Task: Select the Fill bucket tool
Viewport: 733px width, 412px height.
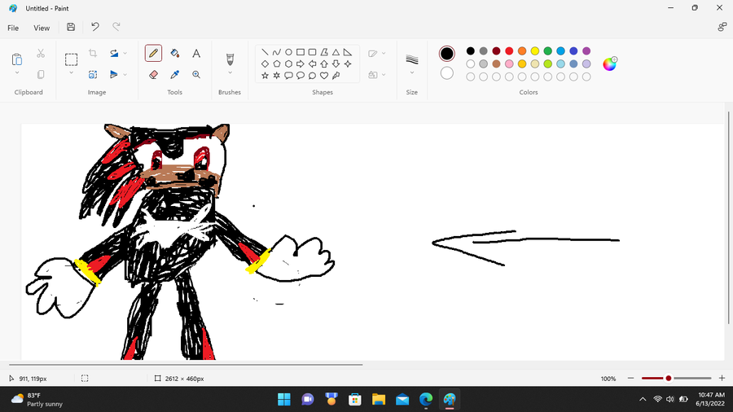Action: coord(175,53)
